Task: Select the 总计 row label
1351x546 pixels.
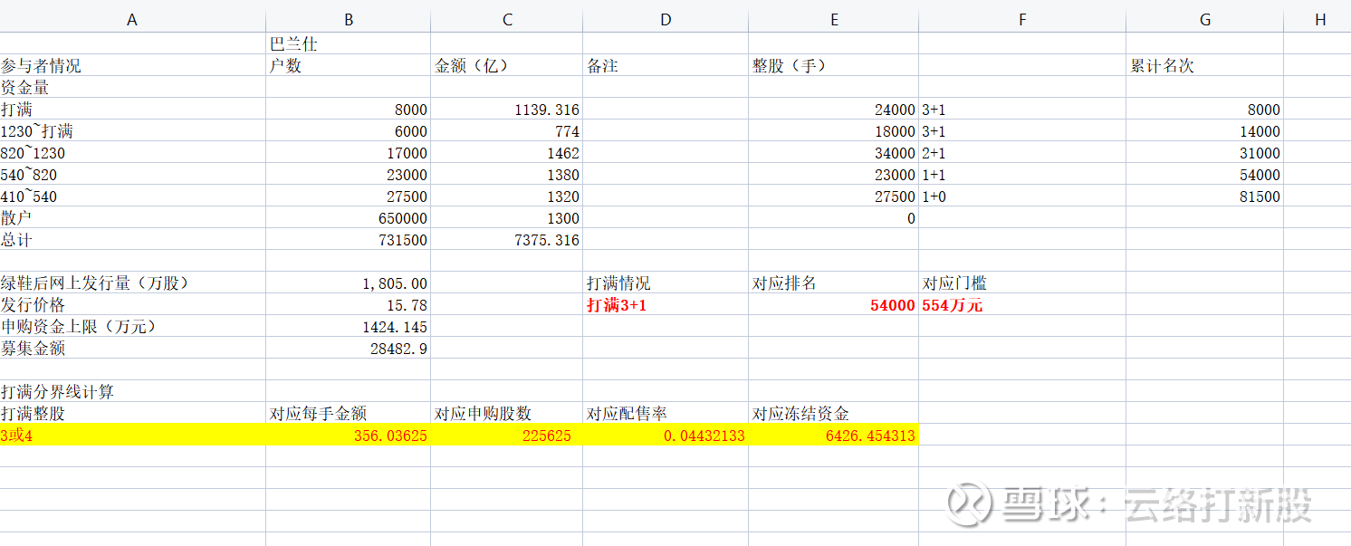Action: [x=132, y=239]
